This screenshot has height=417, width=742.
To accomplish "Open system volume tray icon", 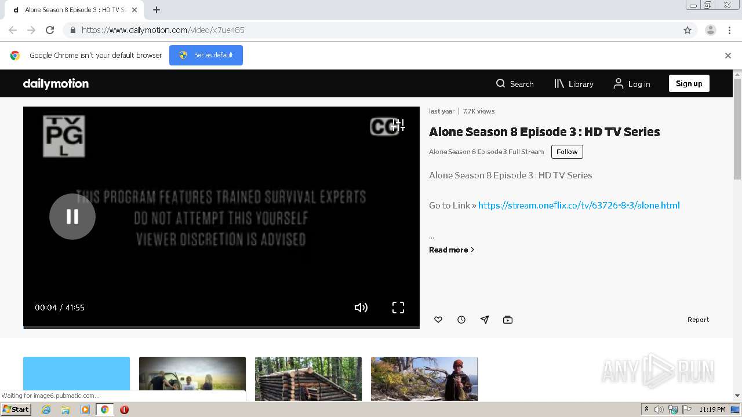I will pos(659,409).
